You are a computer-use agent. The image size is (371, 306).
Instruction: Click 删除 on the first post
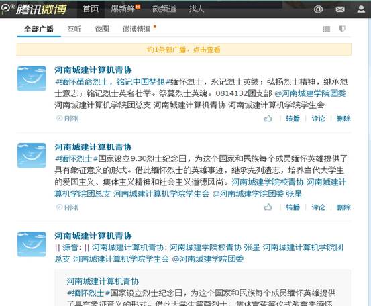click(343, 118)
